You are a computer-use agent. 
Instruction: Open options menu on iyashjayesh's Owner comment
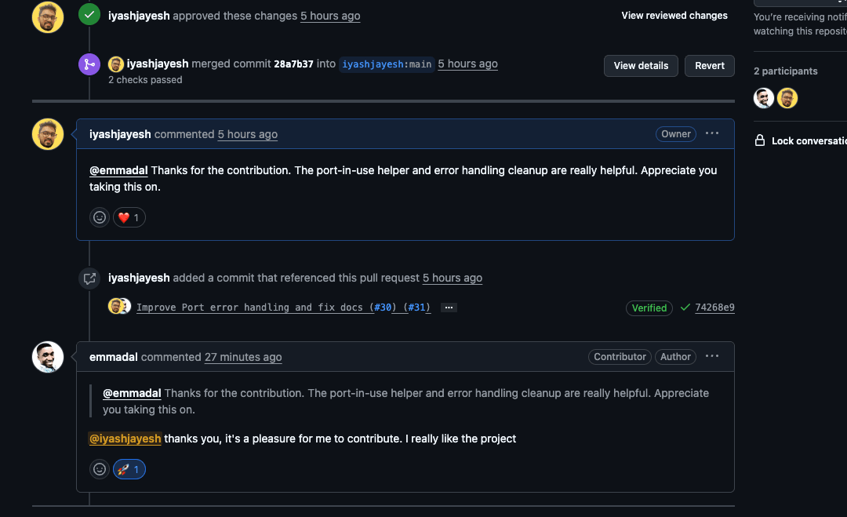(x=712, y=134)
